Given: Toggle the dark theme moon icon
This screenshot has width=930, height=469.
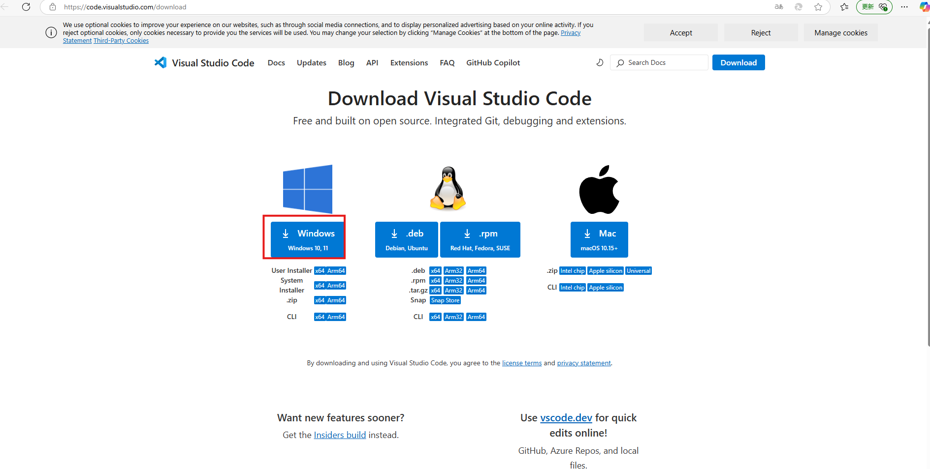Looking at the screenshot, I should 600,62.
